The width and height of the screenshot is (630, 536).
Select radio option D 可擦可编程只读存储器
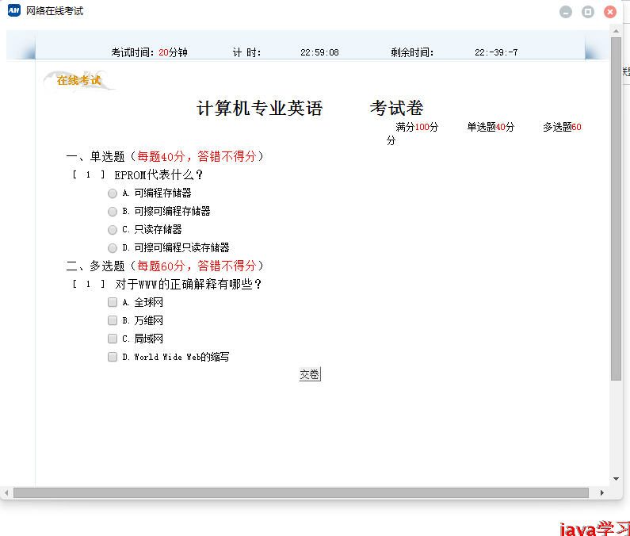113,247
